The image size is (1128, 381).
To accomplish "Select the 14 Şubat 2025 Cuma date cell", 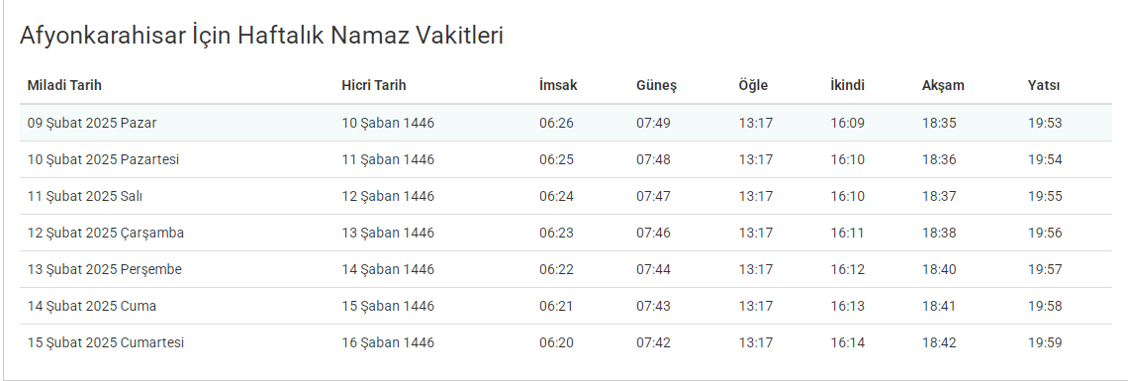I will tap(91, 306).
